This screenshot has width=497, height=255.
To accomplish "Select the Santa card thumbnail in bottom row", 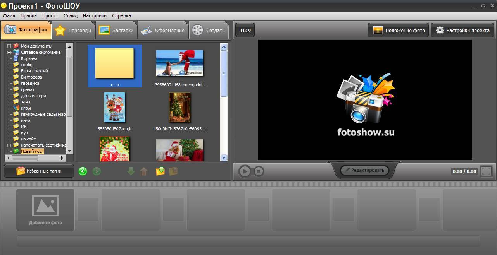I will point(114,149).
